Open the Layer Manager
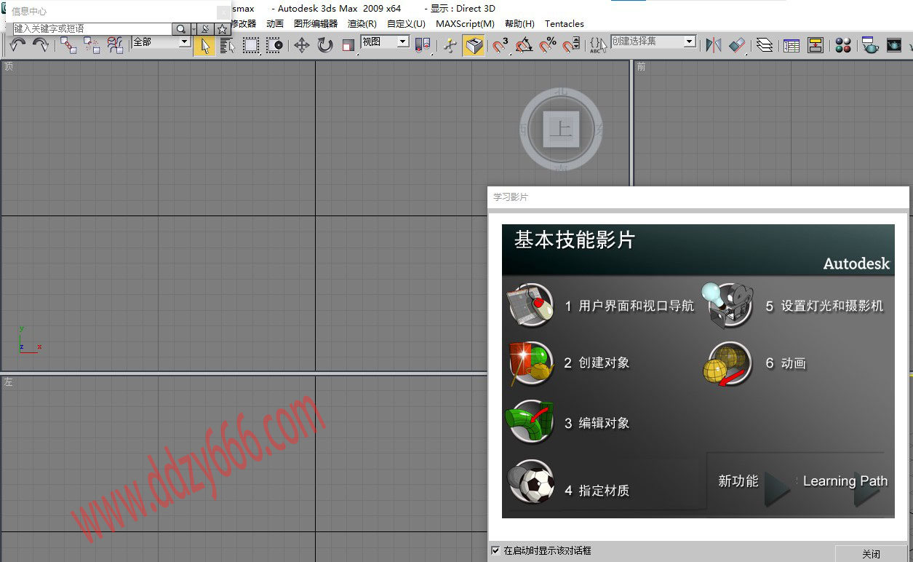 (x=764, y=45)
